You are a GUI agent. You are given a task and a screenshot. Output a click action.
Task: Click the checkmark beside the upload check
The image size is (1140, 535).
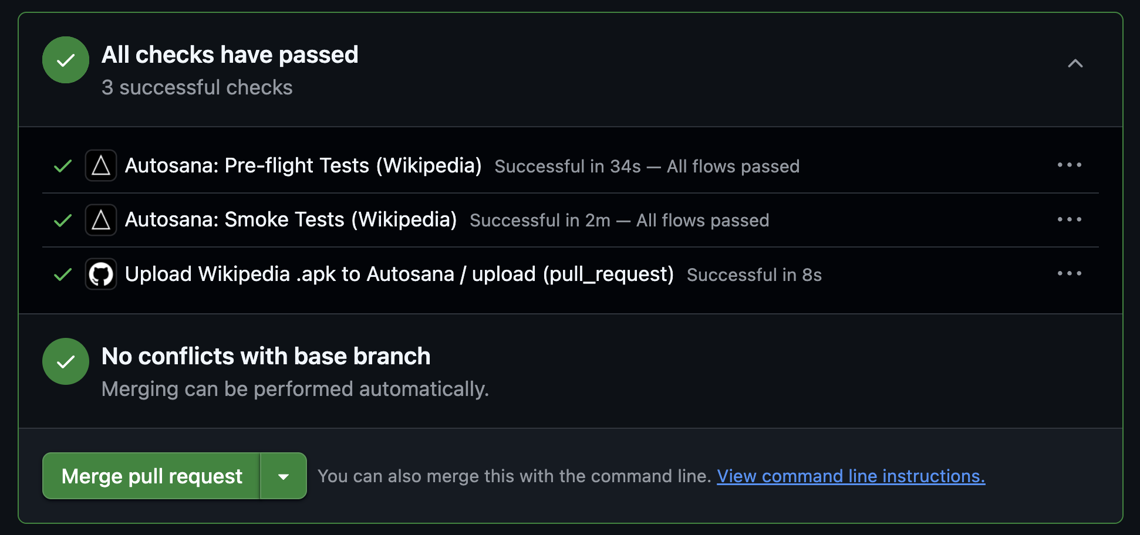(x=62, y=274)
